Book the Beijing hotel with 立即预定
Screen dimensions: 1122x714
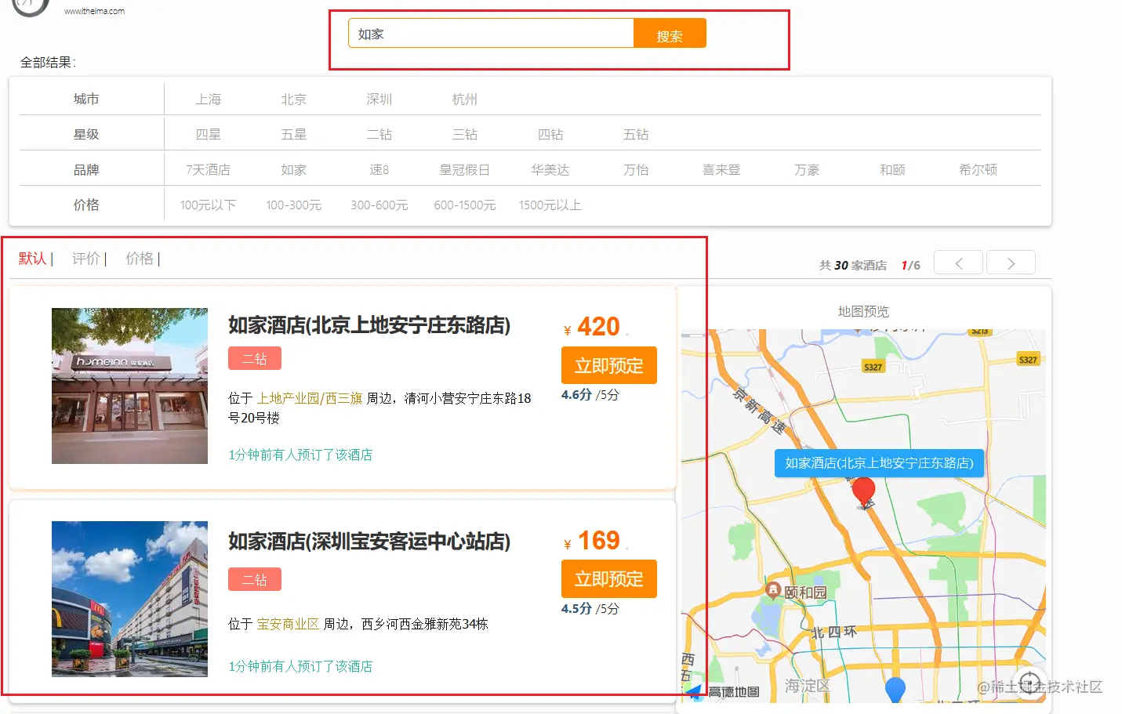[609, 366]
